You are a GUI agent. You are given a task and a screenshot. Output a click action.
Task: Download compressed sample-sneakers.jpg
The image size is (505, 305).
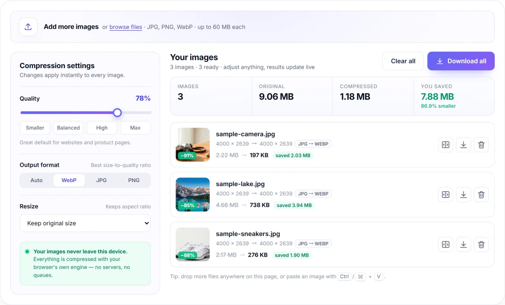[x=464, y=244]
